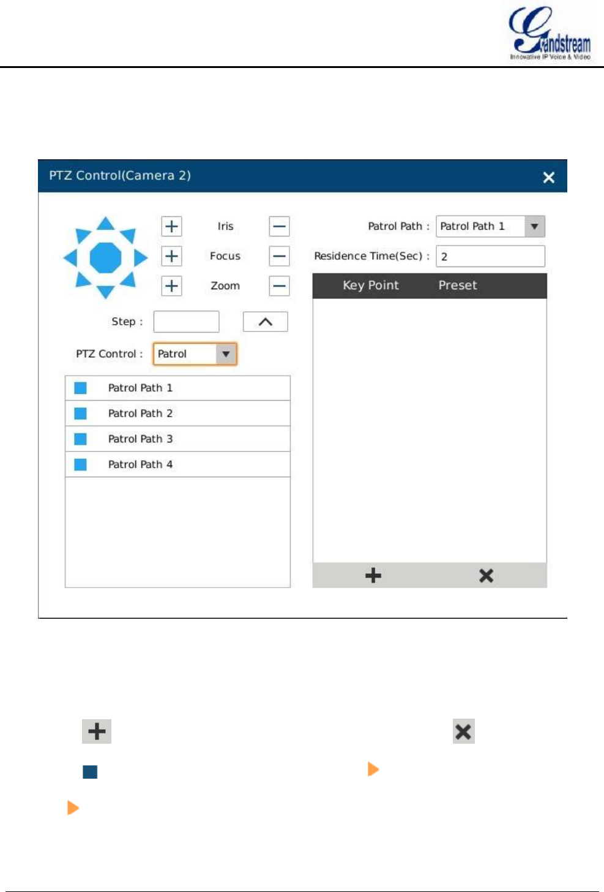Select Patrol Path 2 list row text
The image size is (604, 892).
click(140, 414)
